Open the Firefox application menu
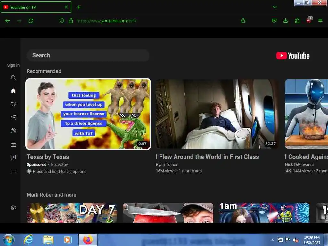 320,20
